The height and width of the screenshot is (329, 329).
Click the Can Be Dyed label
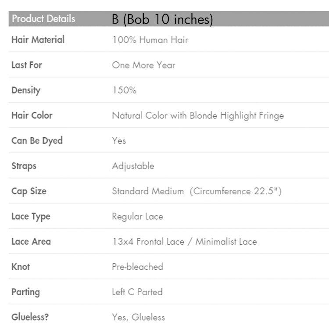37,141
